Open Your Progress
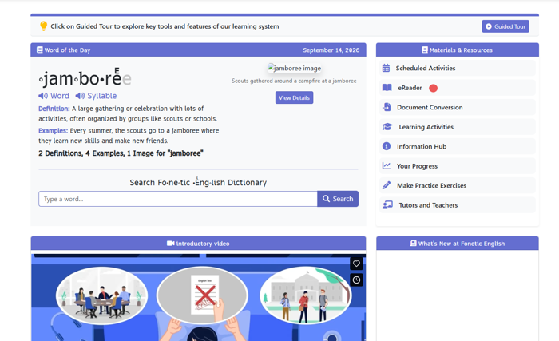This screenshot has width=559, height=341. [x=458, y=166]
